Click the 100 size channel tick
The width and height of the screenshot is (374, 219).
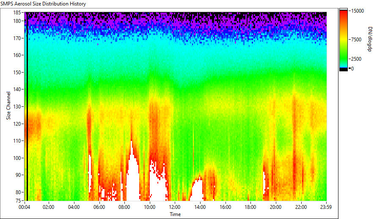[x=17, y=158]
